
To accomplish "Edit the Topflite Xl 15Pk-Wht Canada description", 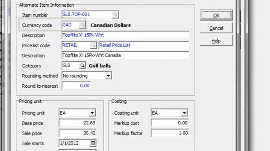I will (x=125, y=55).
